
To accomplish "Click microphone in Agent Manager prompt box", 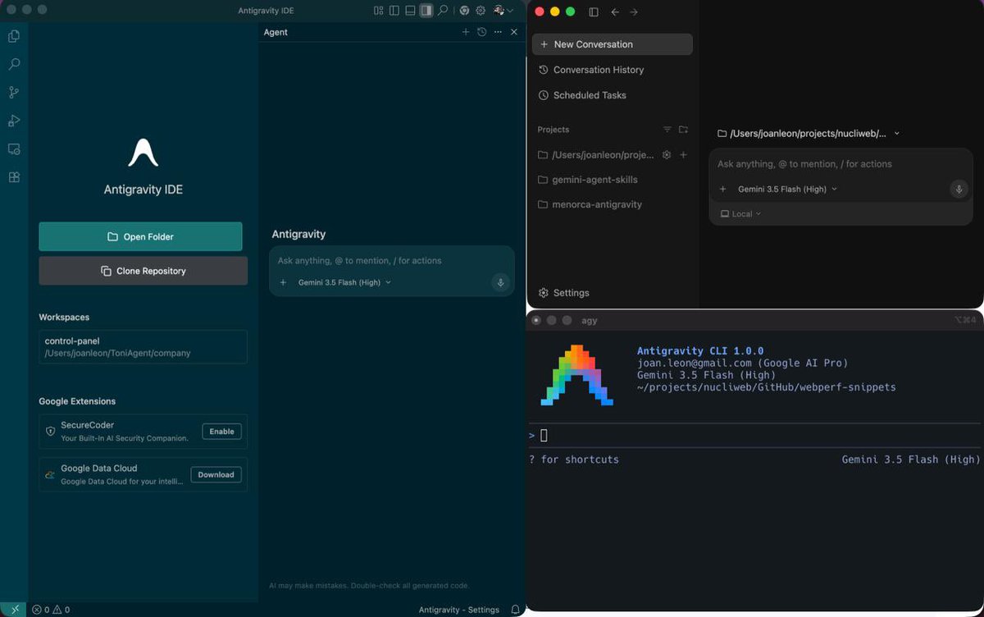I will click(959, 189).
